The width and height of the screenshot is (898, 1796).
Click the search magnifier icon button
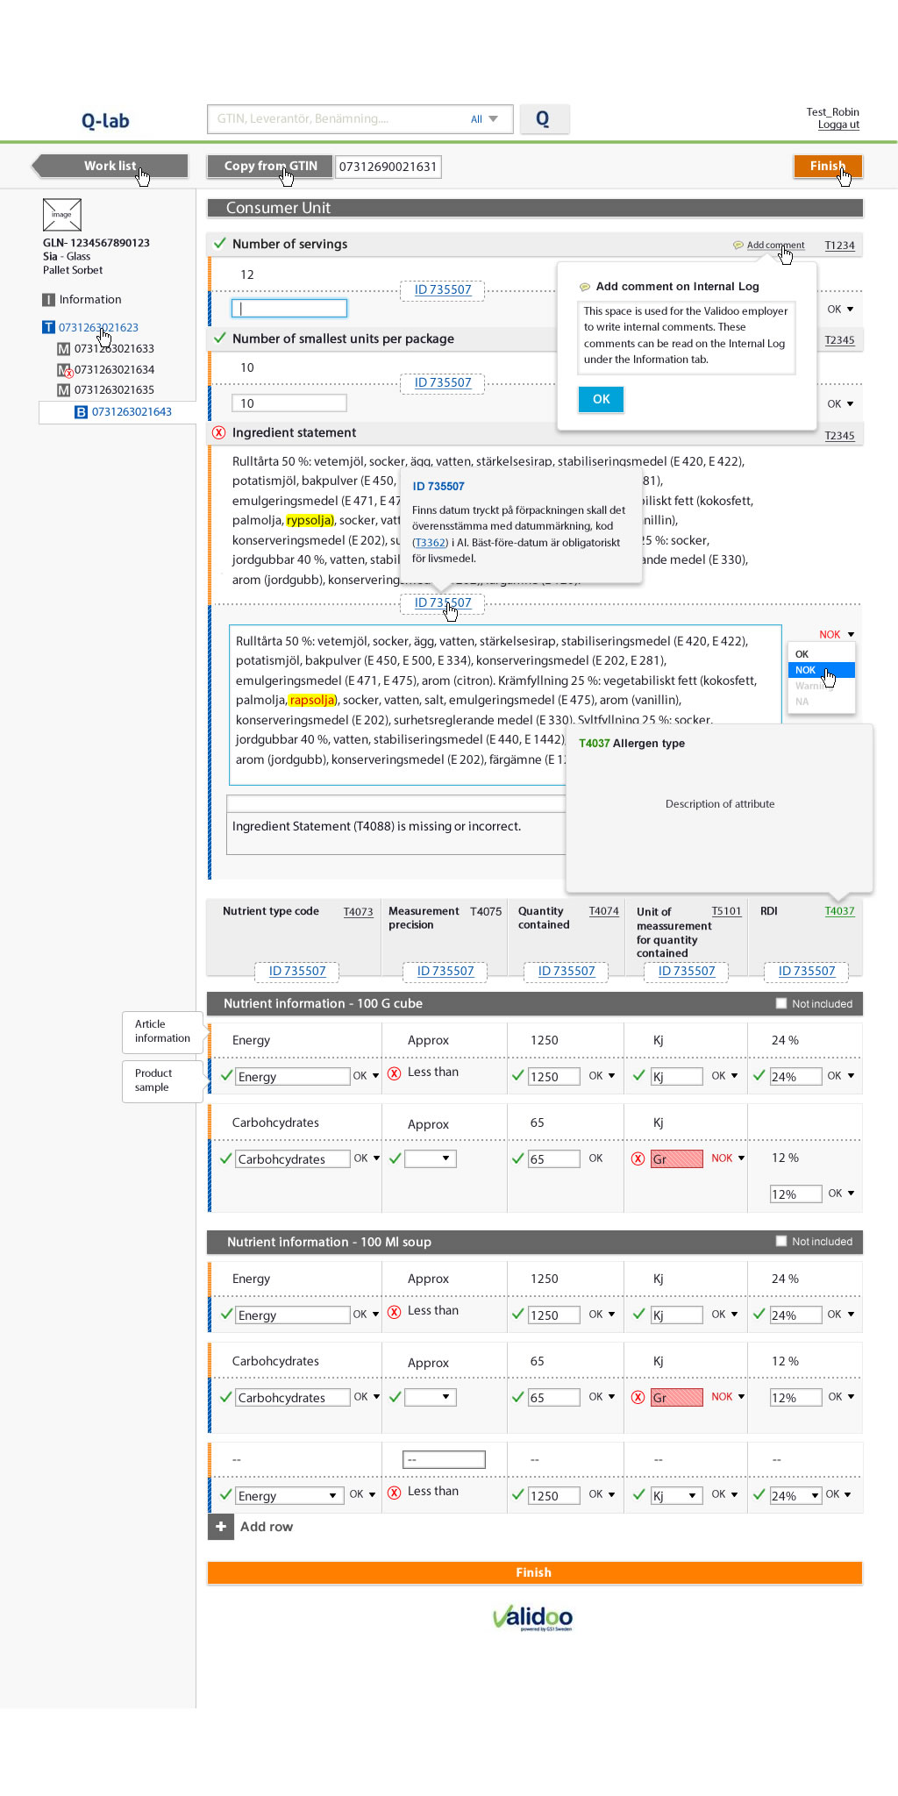pyautogui.click(x=544, y=119)
